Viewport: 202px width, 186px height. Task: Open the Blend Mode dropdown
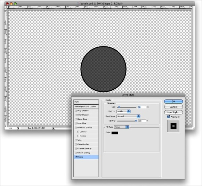click(128, 116)
